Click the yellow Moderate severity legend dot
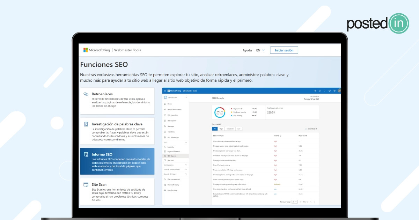 pyautogui.click(x=231, y=112)
